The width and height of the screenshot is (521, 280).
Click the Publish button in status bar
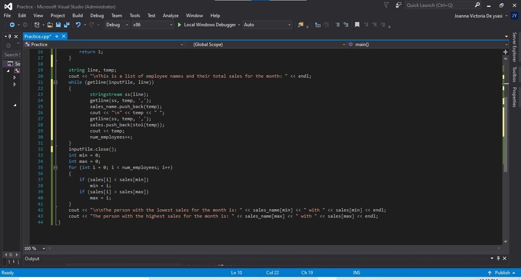click(503, 272)
